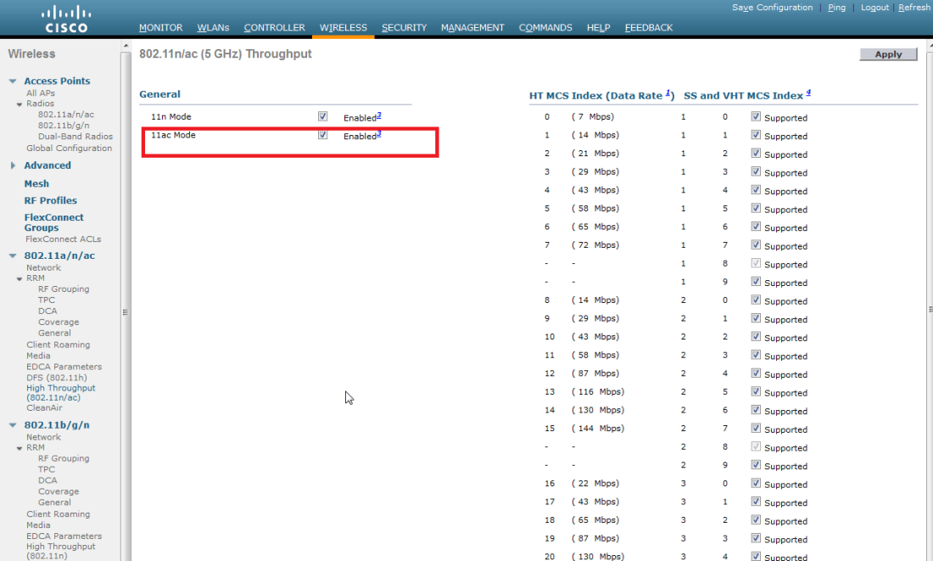
Task: Collapse the Radios subtree arrow
Action: click(20, 104)
